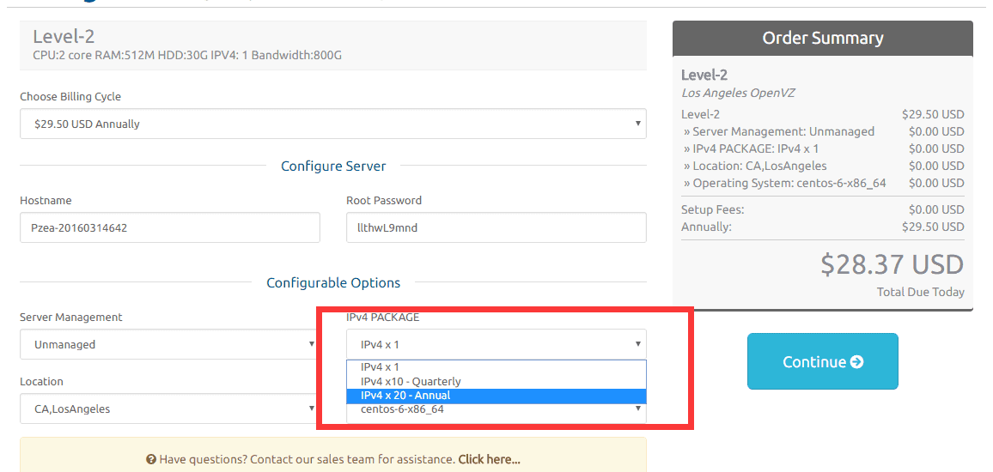The width and height of the screenshot is (993, 472).
Task: Expand the Server Management dropdown
Action: click(168, 344)
